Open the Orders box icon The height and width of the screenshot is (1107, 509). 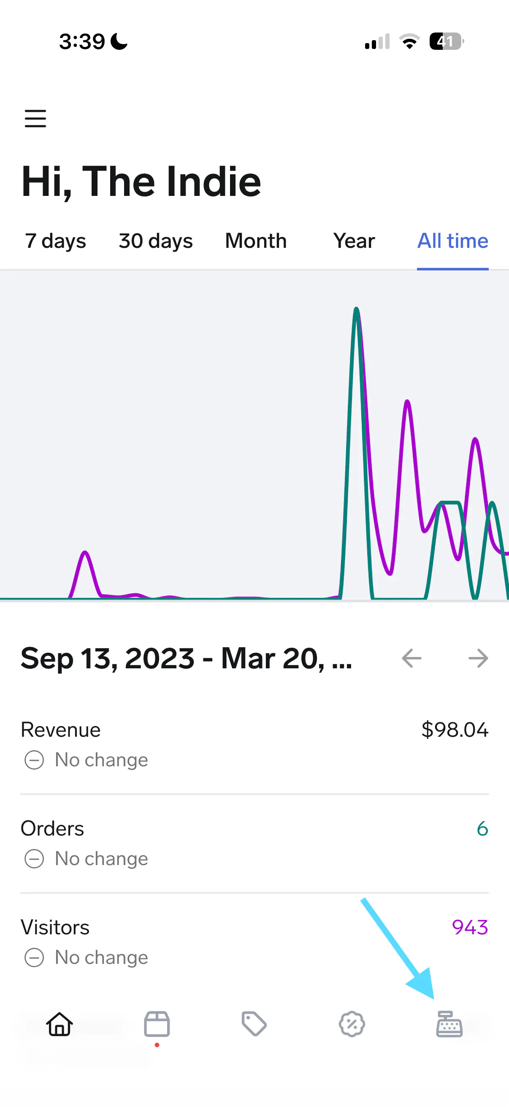[x=157, y=1024]
